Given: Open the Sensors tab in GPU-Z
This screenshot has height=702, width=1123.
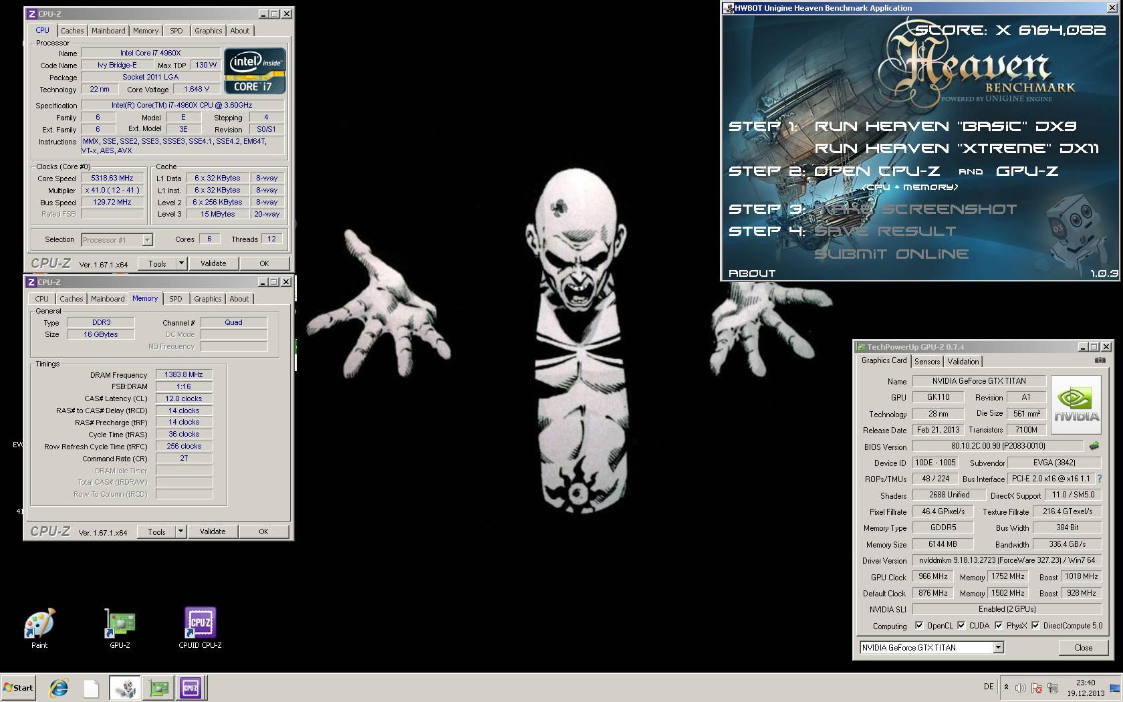Looking at the screenshot, I should 927,361.
